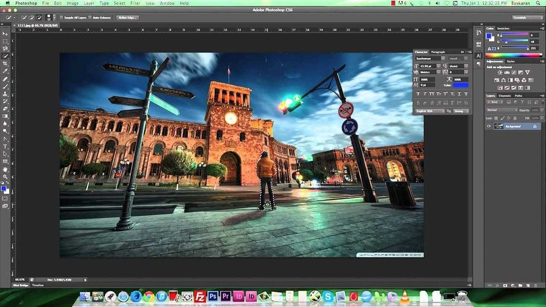Select the Move tool

coord(5,34)
